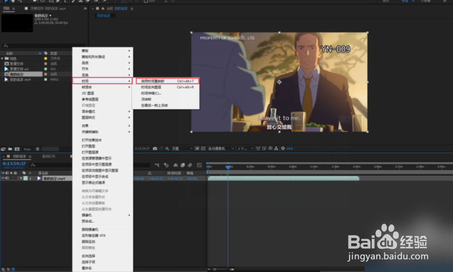Click the composition flowchart icon
The width and height of the screenshot is (453, 272).
point(276,149)
